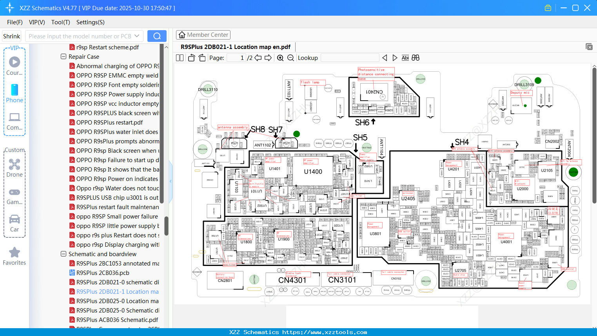Image resolution: width=597 pixels, height=336 pixels.
Task: Zoom out of the PDF page
Action: [x=291, y=58]
